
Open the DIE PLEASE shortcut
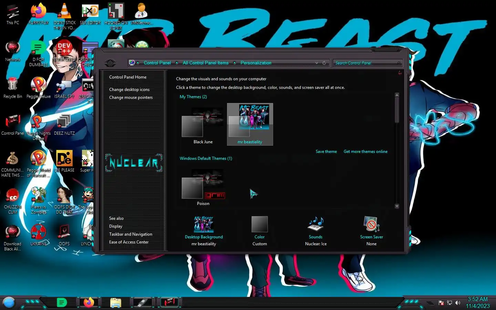click(64, 162)
